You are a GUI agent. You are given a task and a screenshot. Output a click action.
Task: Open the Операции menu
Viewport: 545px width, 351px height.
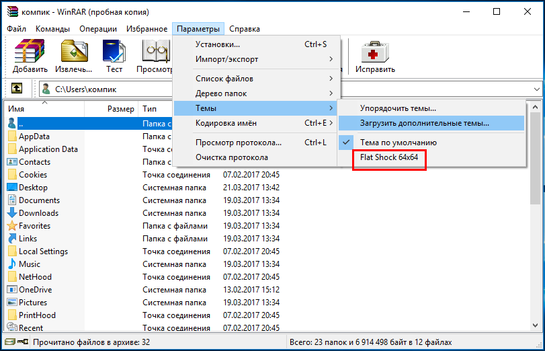pos(98,29)
